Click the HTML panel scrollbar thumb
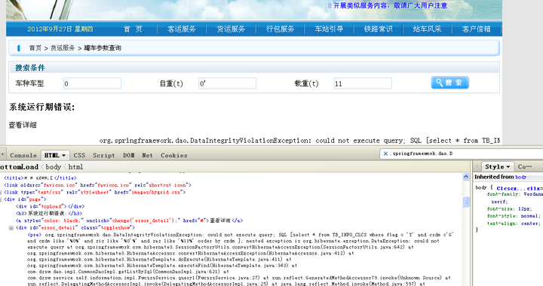Image resolution: width=543 pixels, height=286 pixels. [x=466, y=202]
